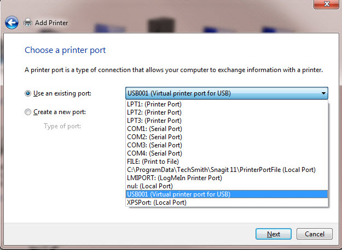Select the Use an existing port radio
Screen dimensions: 342x250
click(28, 93)
